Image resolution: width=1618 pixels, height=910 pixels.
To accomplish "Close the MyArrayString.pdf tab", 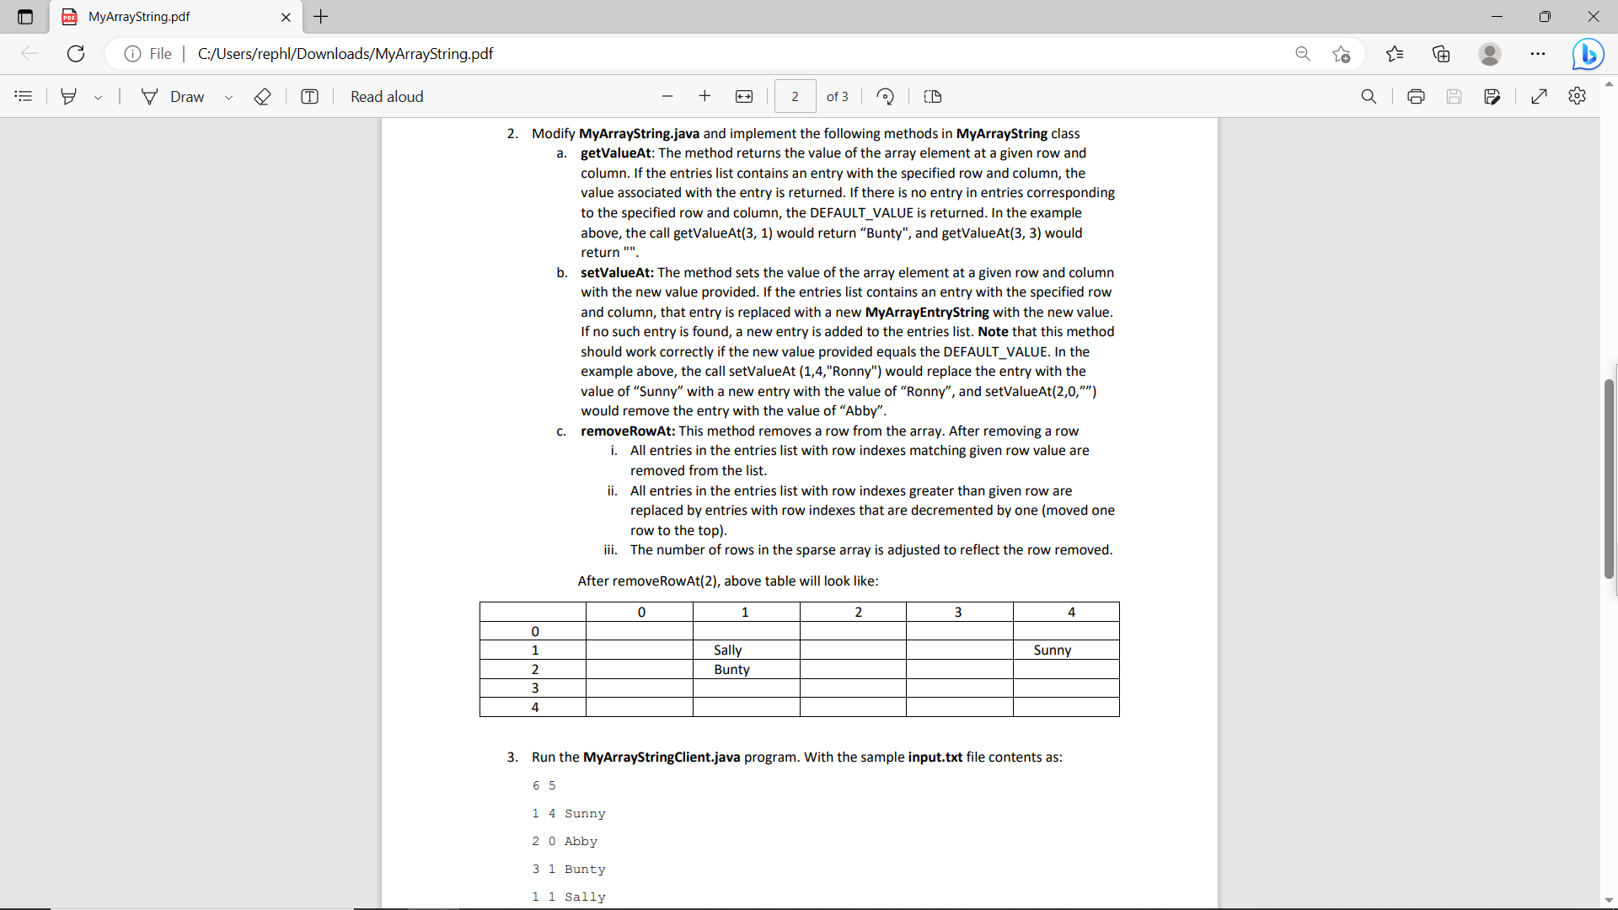I will (x=286, y=17).
